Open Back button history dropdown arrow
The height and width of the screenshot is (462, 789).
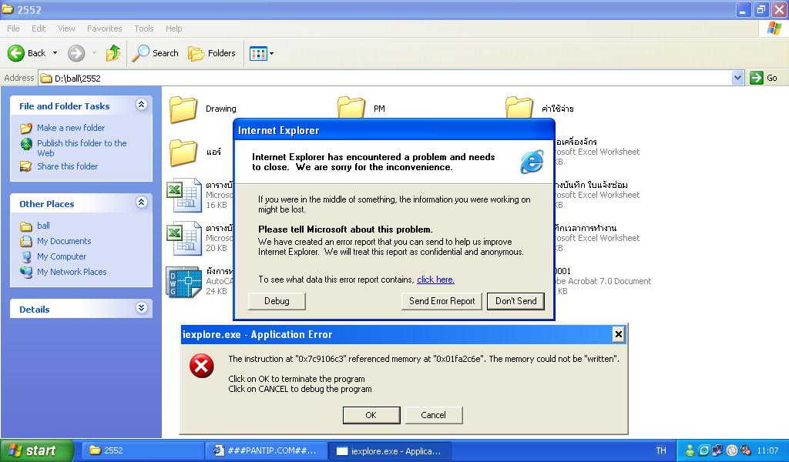click(55, 53)
